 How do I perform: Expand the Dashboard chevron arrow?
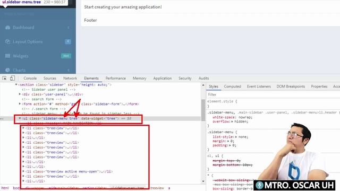tap(69, 28)
